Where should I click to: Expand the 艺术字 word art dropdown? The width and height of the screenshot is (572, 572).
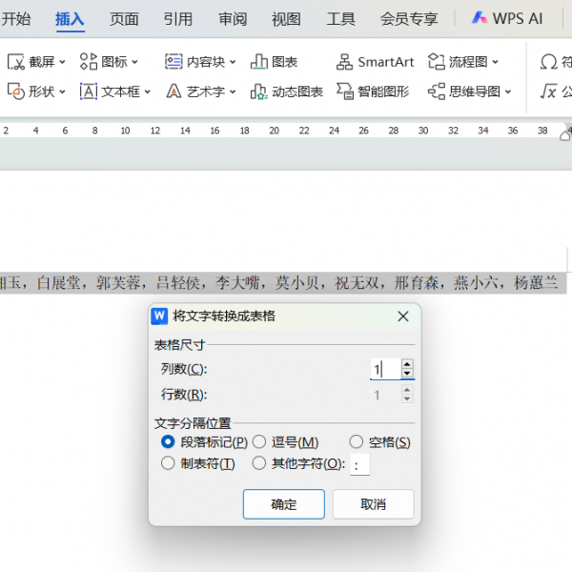click(232, 92)
